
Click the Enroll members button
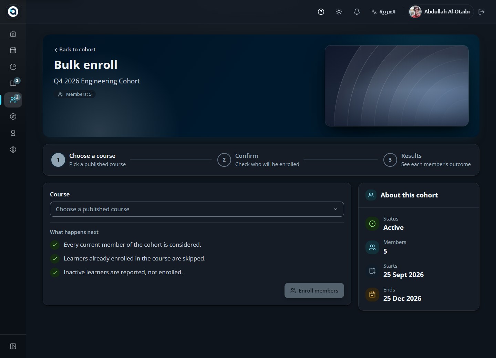click(x=314, y=290)
